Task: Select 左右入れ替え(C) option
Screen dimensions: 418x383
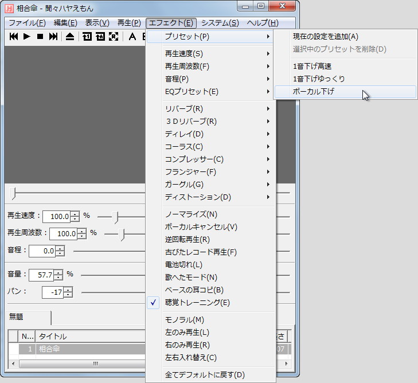Action: (x=211, y=357)
